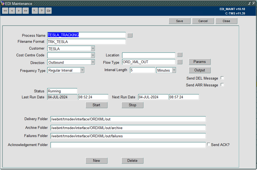Open lookup button next to Flow Type
The height and width of the screenshot is (170, 257).
180,62
